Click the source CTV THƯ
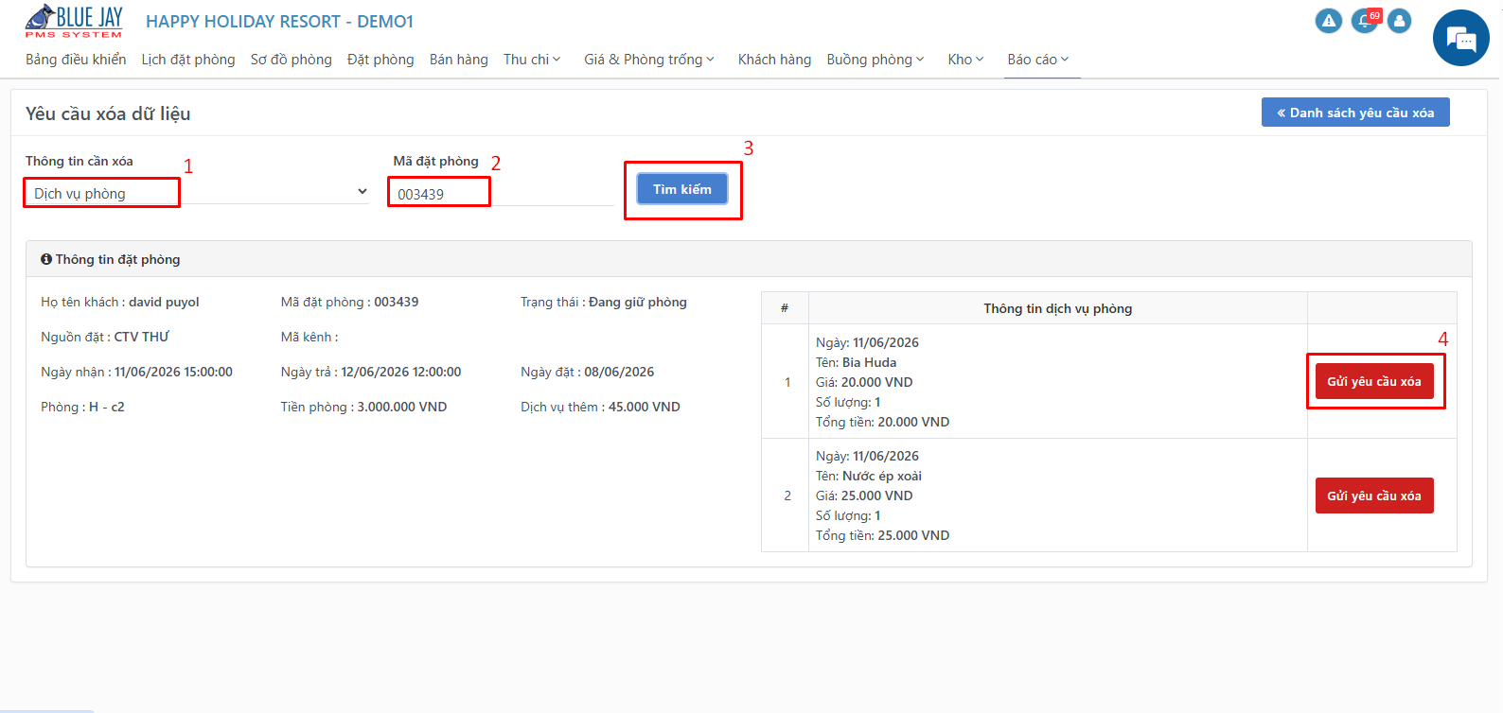Image resolution: width=1503 pixels, height=713 pixels. tap(142, 337)
